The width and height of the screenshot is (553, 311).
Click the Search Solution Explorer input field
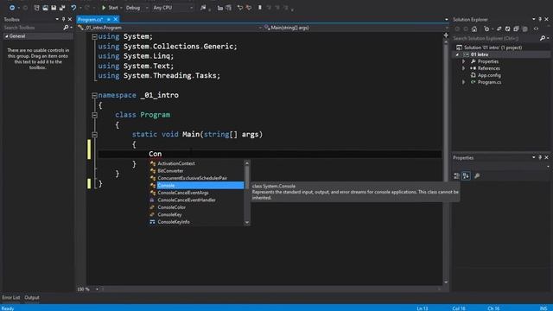click(495, 38)
